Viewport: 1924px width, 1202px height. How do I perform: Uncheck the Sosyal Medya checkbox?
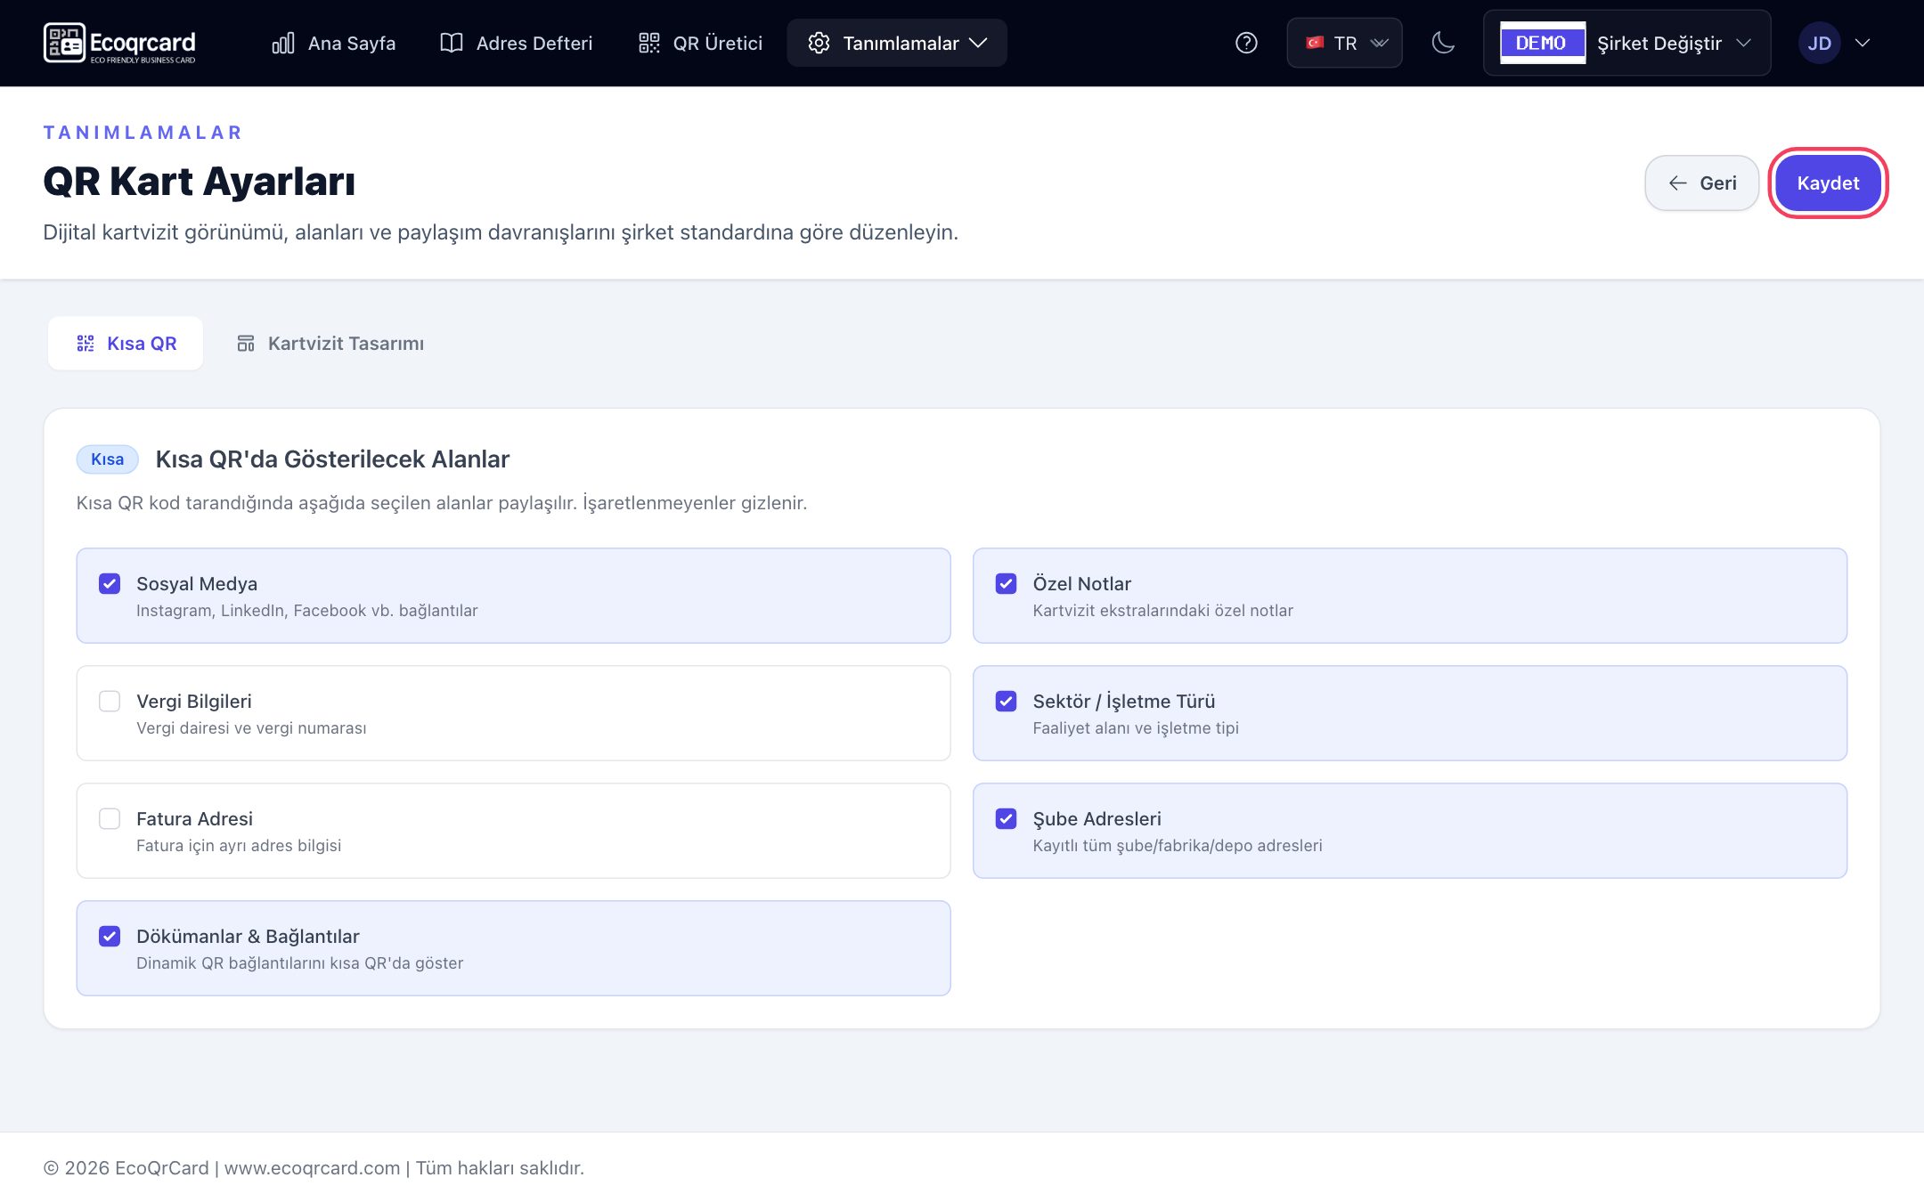coord(110,584)
